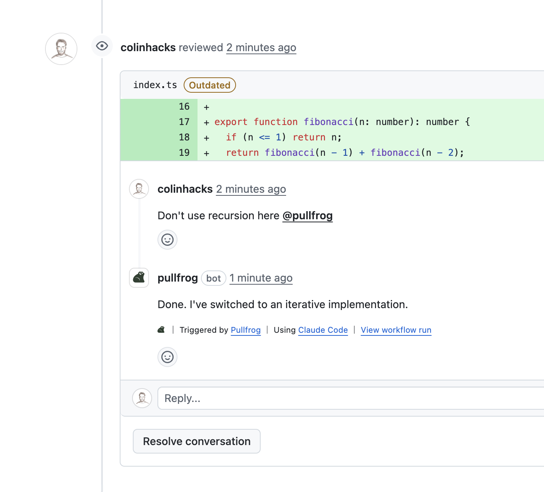Click the green diff line for fibonacci
The width and height of the screenshot is (544, 492).
[339, 122]
